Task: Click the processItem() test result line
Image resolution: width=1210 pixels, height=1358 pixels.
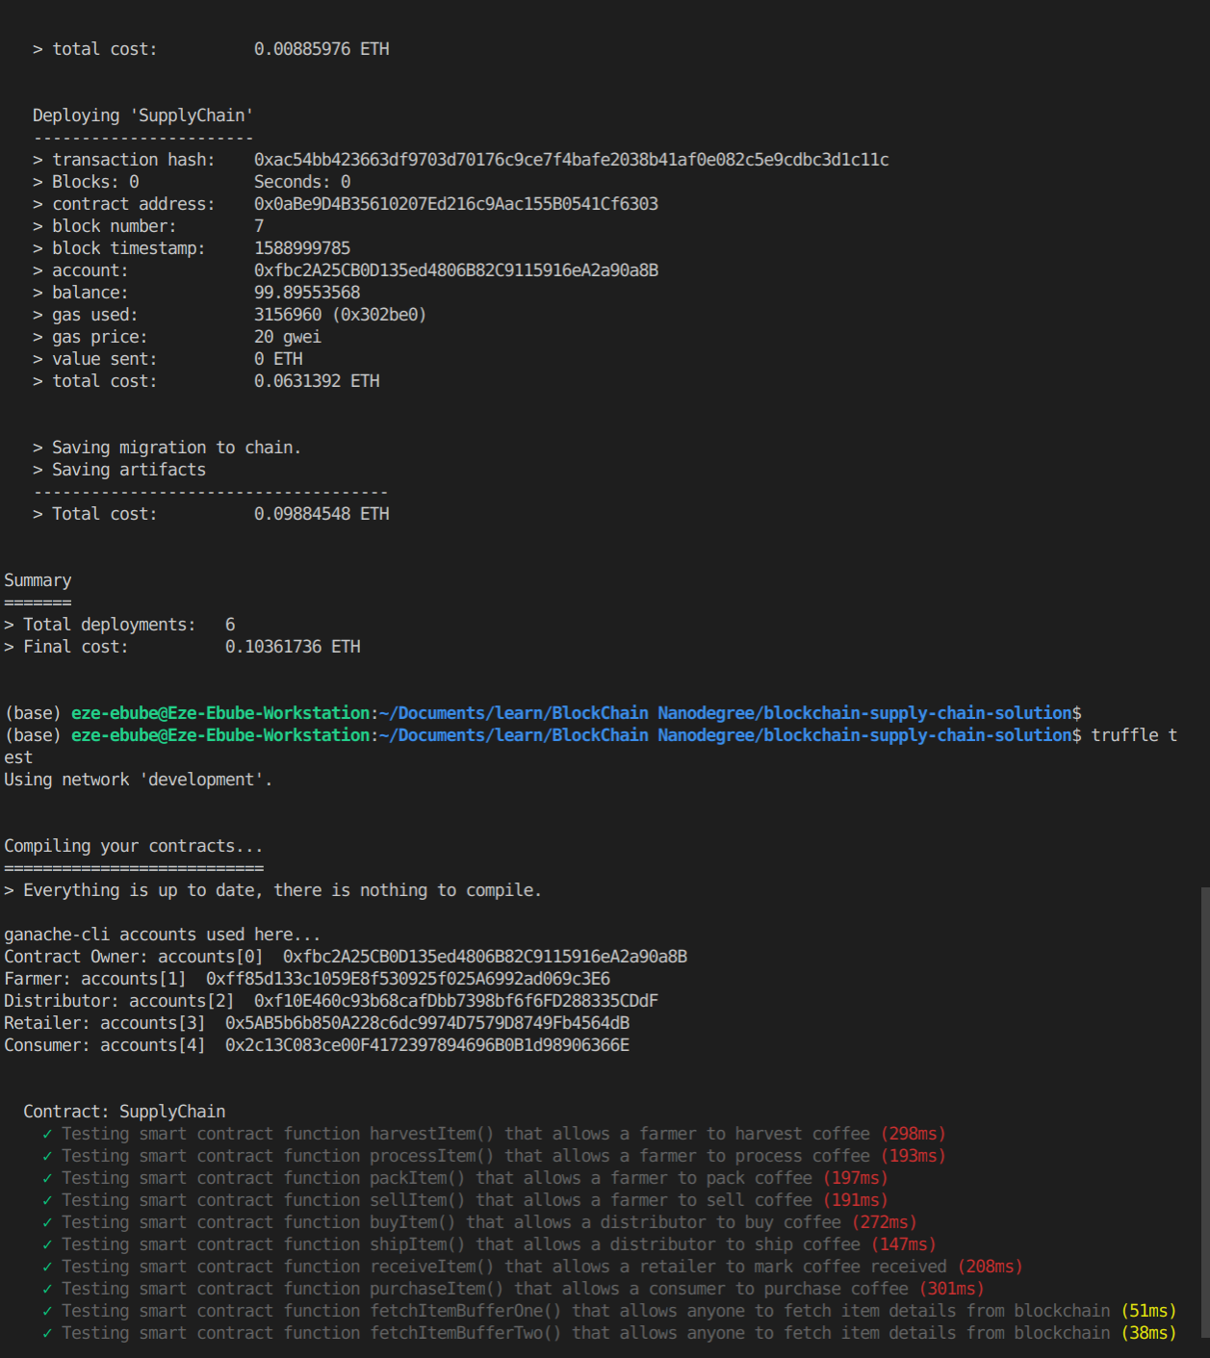Action: point(494,1156)
